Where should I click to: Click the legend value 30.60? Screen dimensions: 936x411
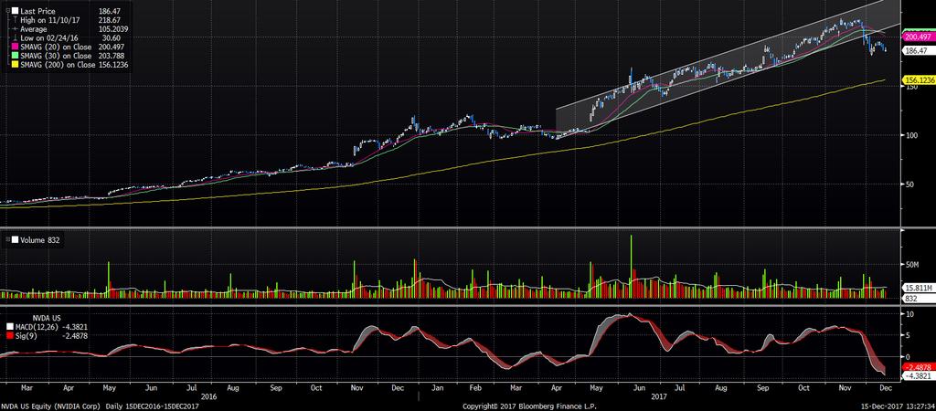tap(111, 38)
